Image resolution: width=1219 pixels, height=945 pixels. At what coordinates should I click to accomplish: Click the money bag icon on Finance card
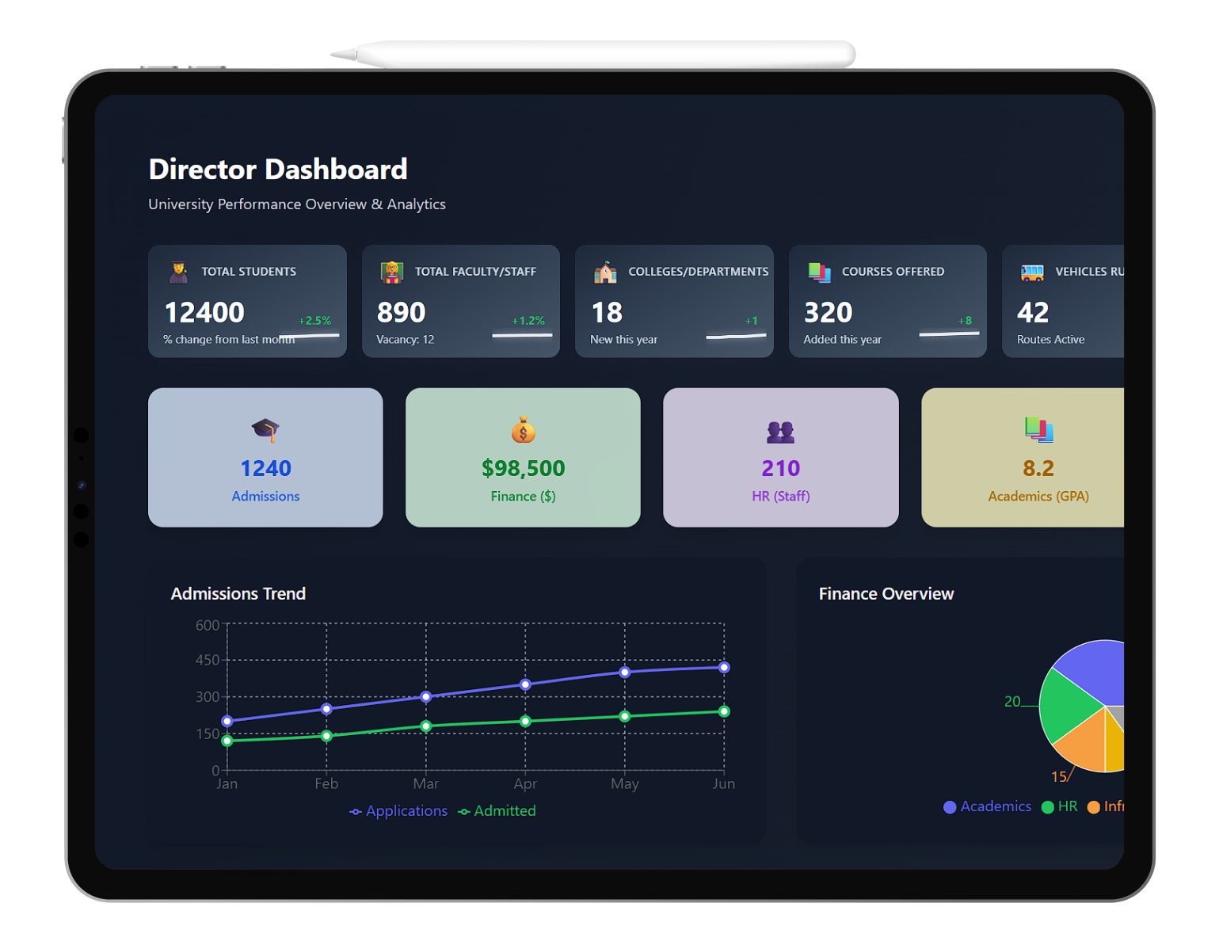523,431
